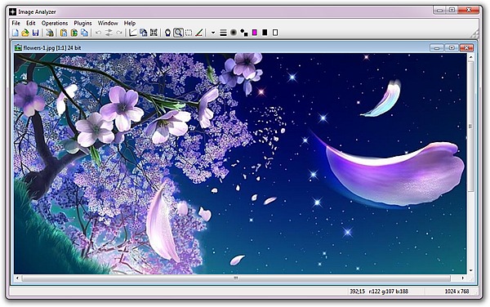This screenshot has height=307, width=490.
Task: Open the Help menu
Action: [x=130, y=23]
